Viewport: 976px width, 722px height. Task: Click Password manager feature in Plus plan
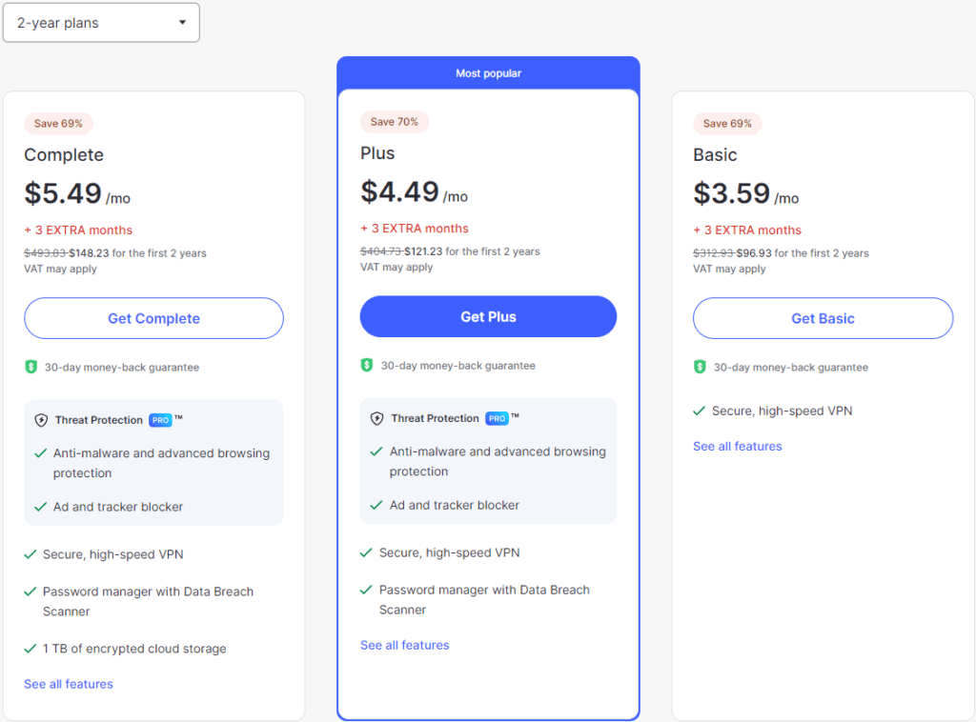[x=484, y=599]
